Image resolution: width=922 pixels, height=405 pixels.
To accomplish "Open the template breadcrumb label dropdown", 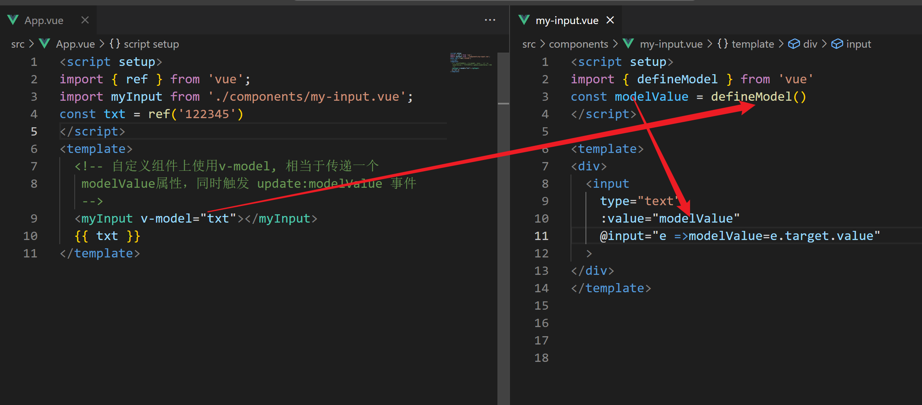I will click(753, 44).
